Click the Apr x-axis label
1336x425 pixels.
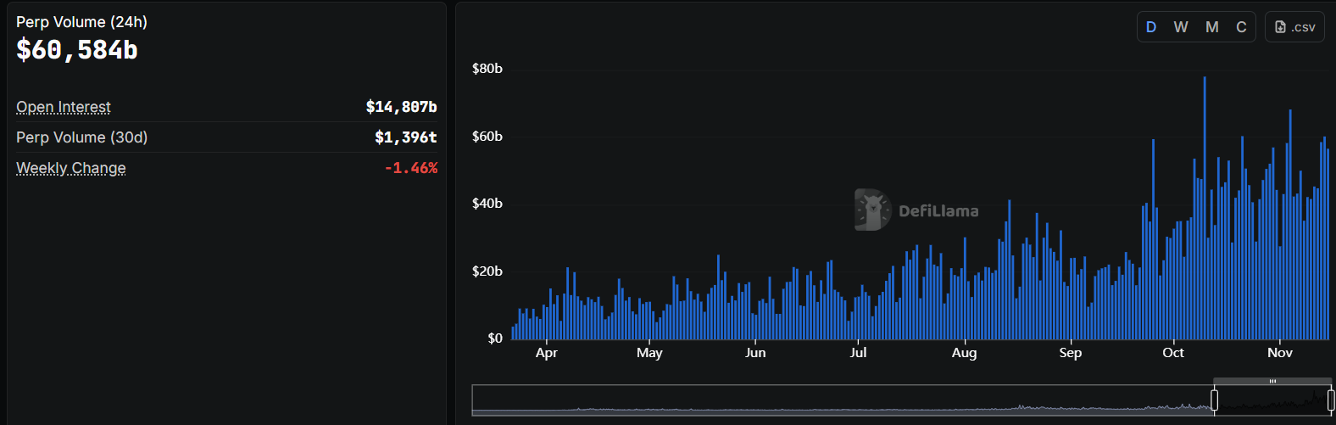coord(547,353)
